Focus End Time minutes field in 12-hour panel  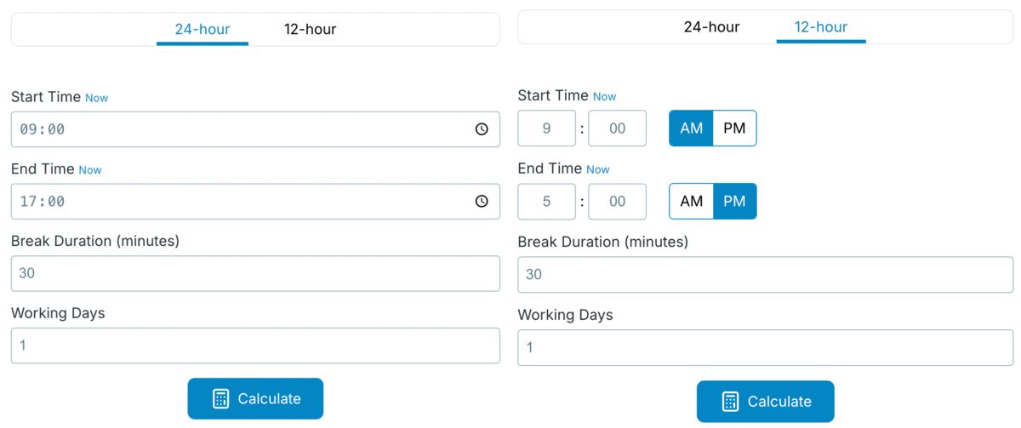(617, 202)
